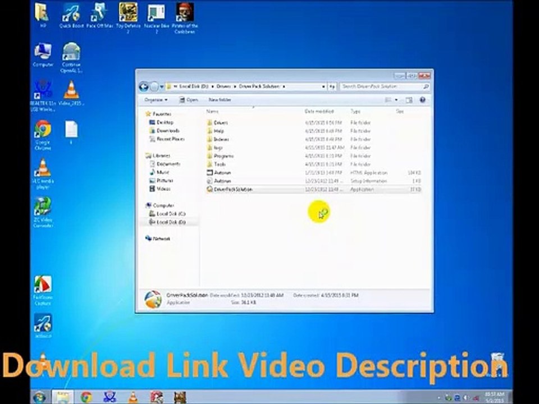Click the clock in the system tray
The width and height of the screenshot is (539, 404).
(x=494, y=397)
